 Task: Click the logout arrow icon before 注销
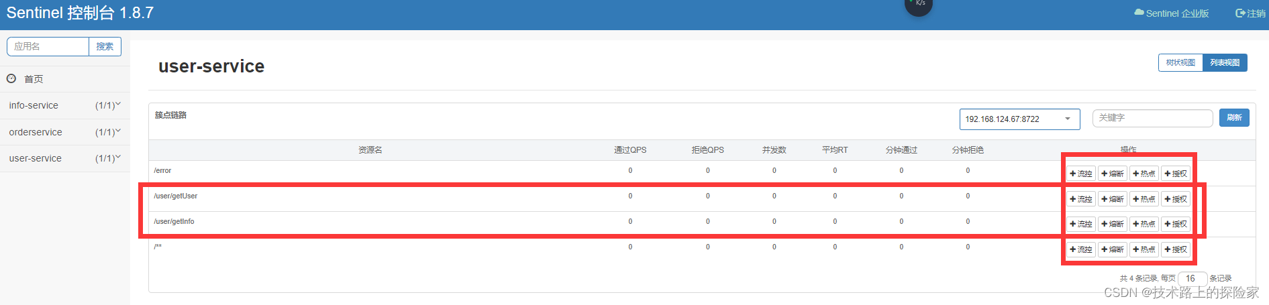[1240, 13]
